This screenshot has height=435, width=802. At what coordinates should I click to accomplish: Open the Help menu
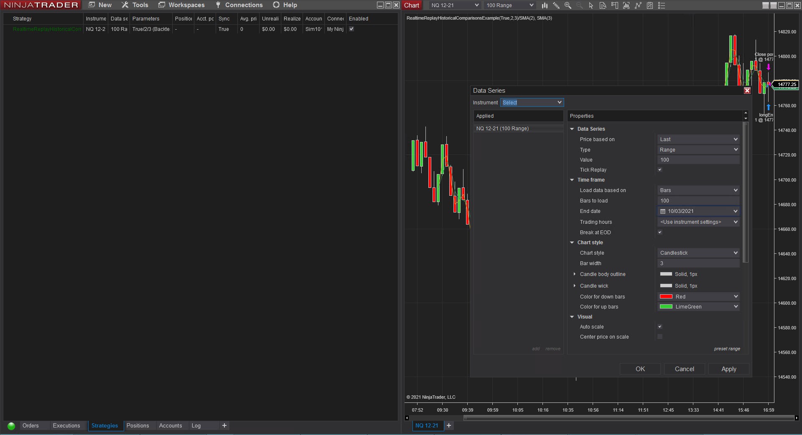(x=285, y=5)
